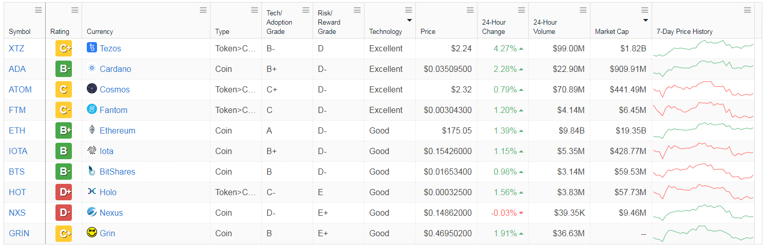Open the Currency column hamburger menu
This screenshot has width=765, height=246.
203,10
